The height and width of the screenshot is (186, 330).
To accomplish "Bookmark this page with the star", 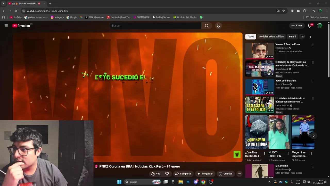I will click(x=284, y=11).
